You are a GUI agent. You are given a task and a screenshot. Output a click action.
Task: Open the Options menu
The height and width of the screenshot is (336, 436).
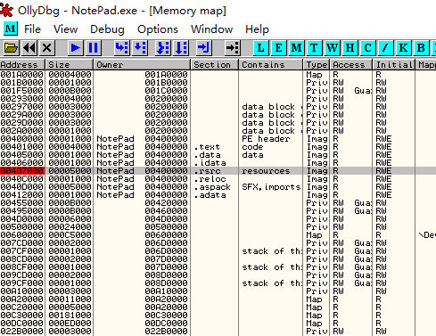point(158,29)
